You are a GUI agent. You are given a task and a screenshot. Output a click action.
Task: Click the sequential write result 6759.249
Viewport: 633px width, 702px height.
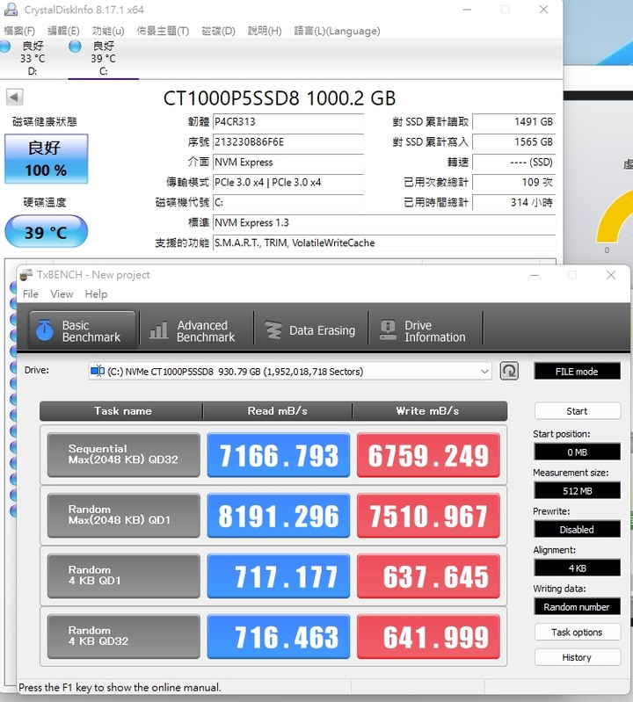point(428,454)
